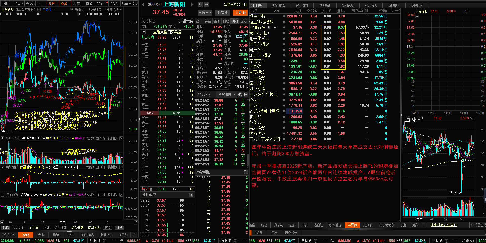Viewport: 486px width, 243px height.
Task: Toggle fullscreen chart view icon
Action: pos(135,3)
